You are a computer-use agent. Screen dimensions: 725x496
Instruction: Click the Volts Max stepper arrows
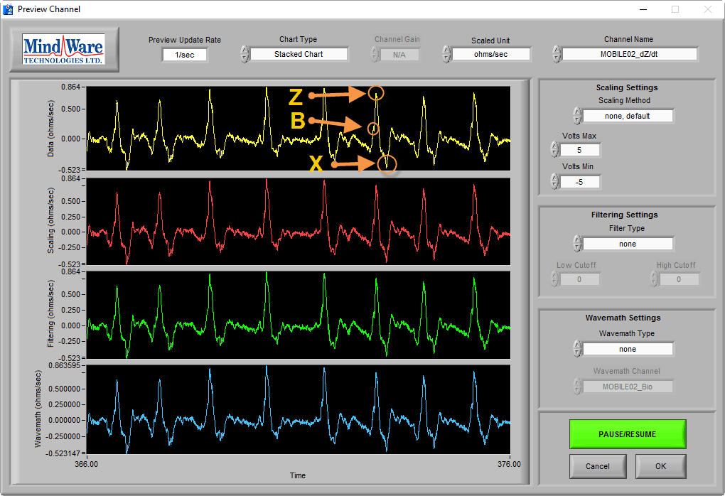tap(555, 150)
